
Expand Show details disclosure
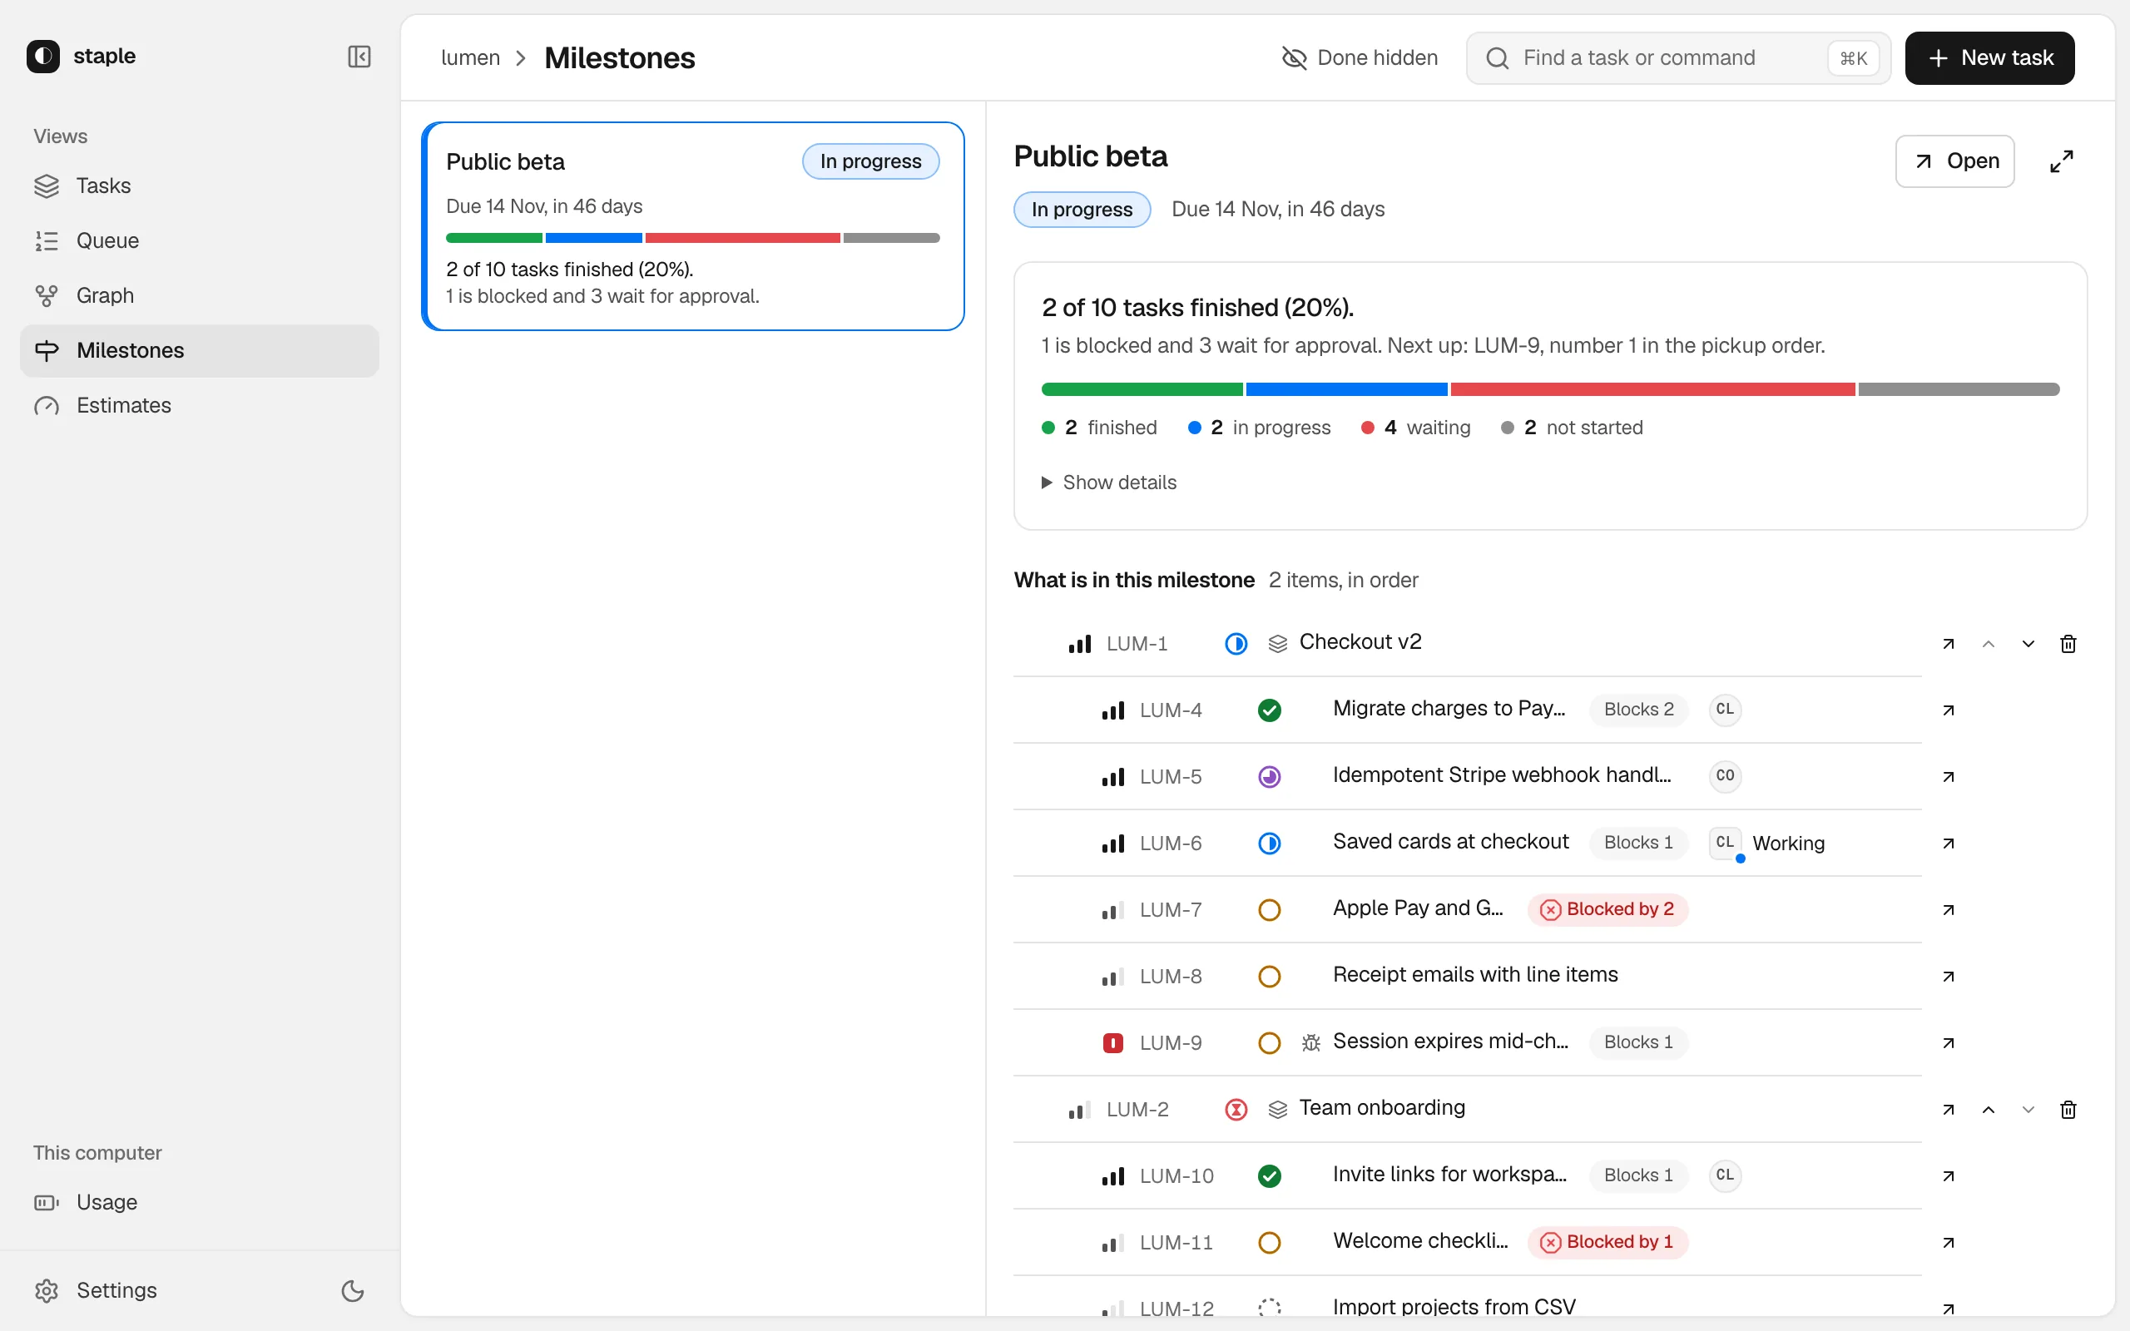click(1109, 482)
